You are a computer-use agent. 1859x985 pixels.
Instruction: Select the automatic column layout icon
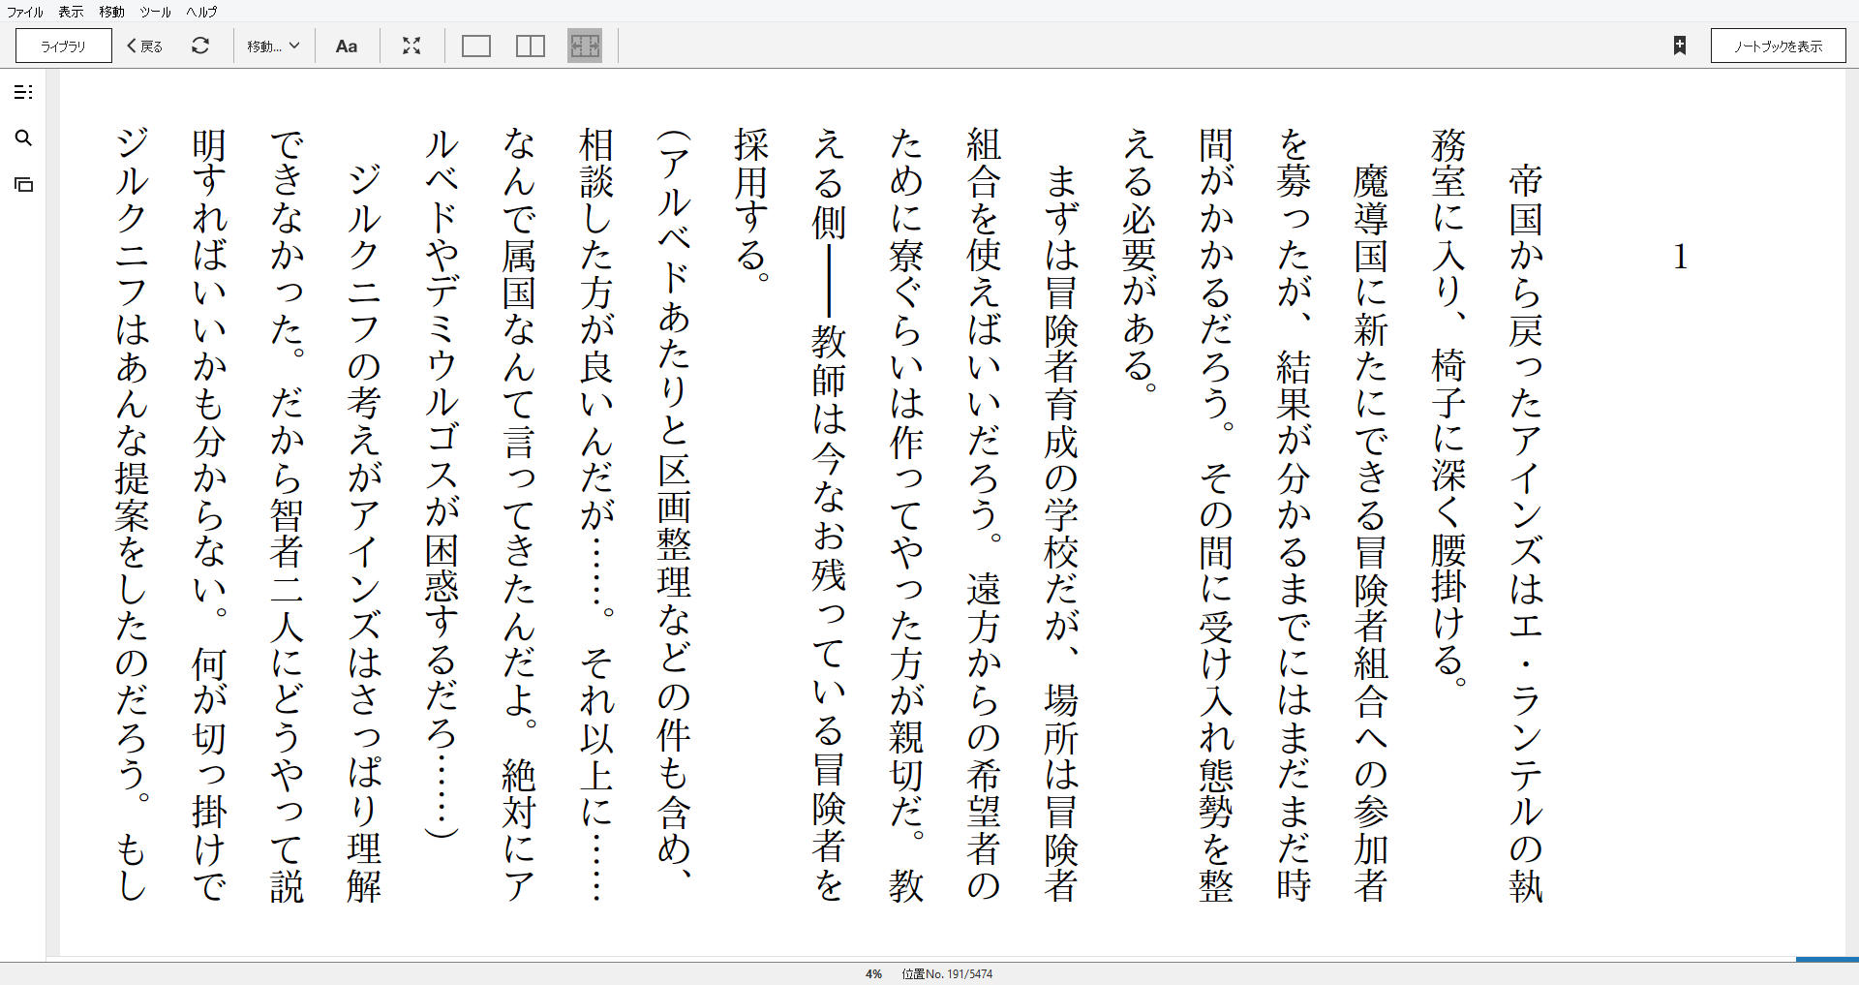(x=585, y=46)
